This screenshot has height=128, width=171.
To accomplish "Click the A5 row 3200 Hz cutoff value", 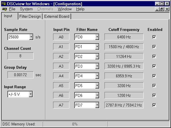I will (x=124, y=86).
